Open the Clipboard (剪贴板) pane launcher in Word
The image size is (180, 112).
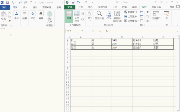[11, 26]
